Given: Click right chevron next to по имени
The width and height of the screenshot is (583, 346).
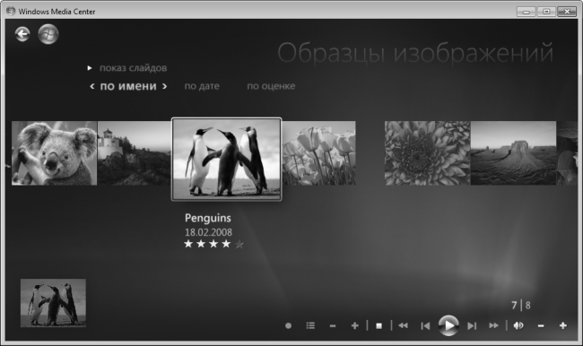Looking at the screenshot, I should coord(164,87).
